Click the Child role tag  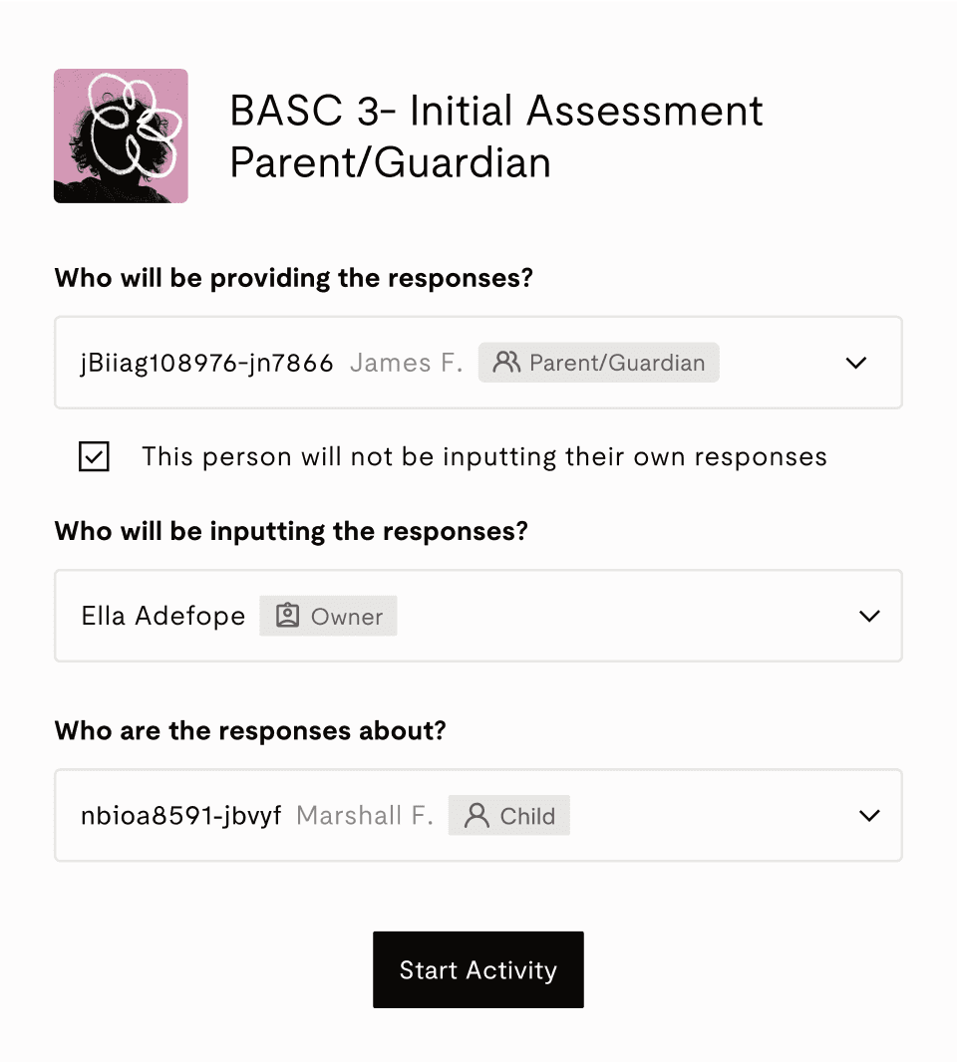click(509, 816)
